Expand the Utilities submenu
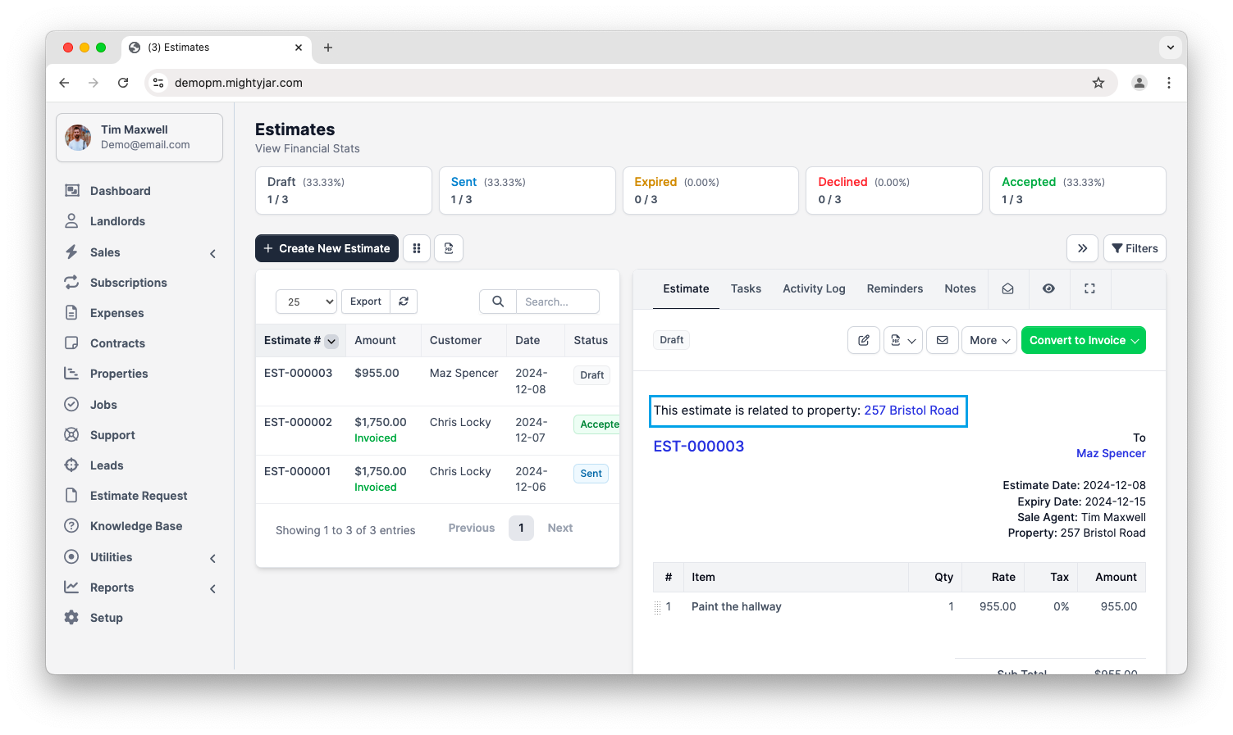The width and height of the screenshot is (1233, 735). tap(212, 558)
